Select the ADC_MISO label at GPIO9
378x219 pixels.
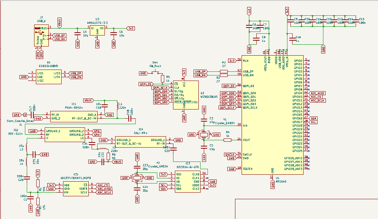tap(317, 93)
